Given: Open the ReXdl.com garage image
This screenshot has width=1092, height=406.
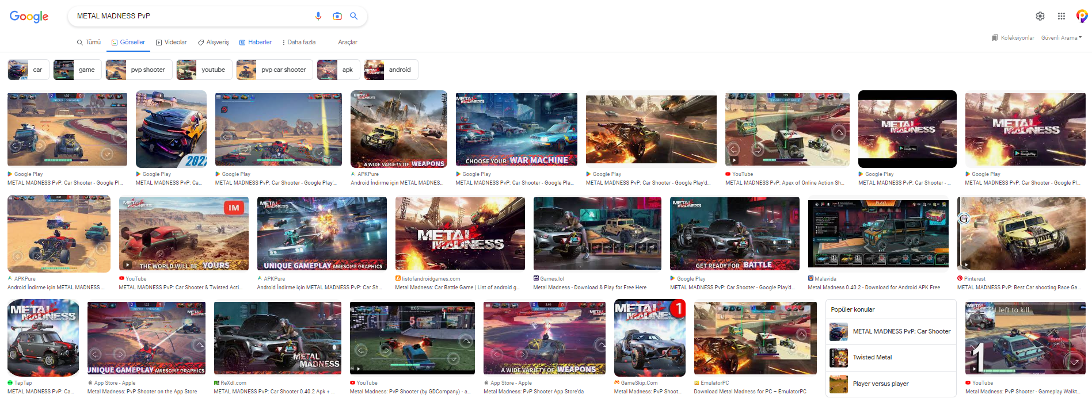Looking at the screenshot, I should coord(277,338).
